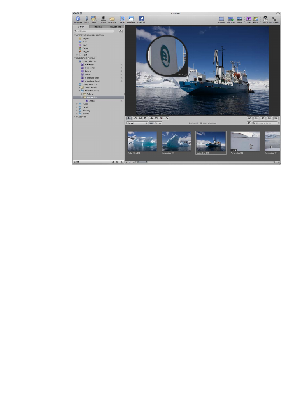Expand the FACEBOOK section
The width and height of the screenshot is (281, 419).
(75, 117)
